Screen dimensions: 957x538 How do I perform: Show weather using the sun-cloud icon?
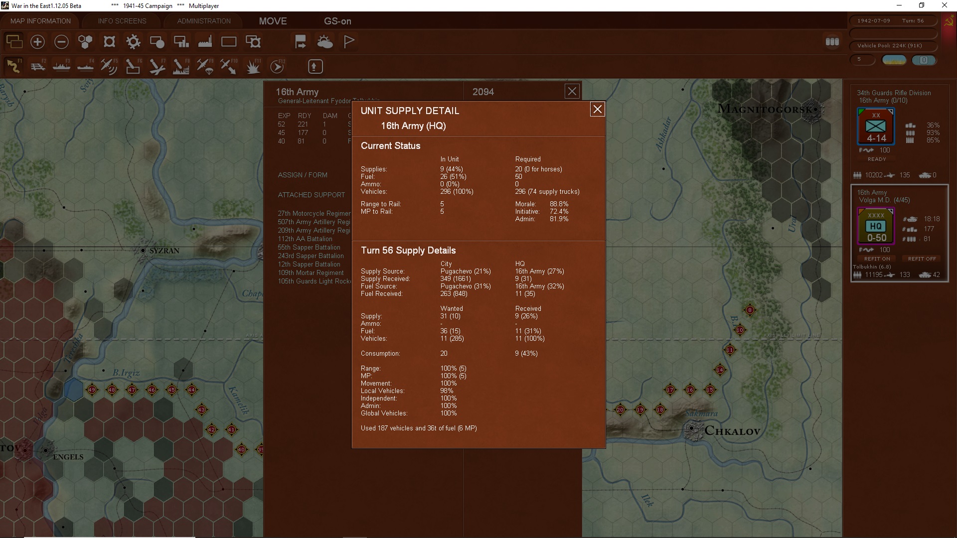coord(325,42)
